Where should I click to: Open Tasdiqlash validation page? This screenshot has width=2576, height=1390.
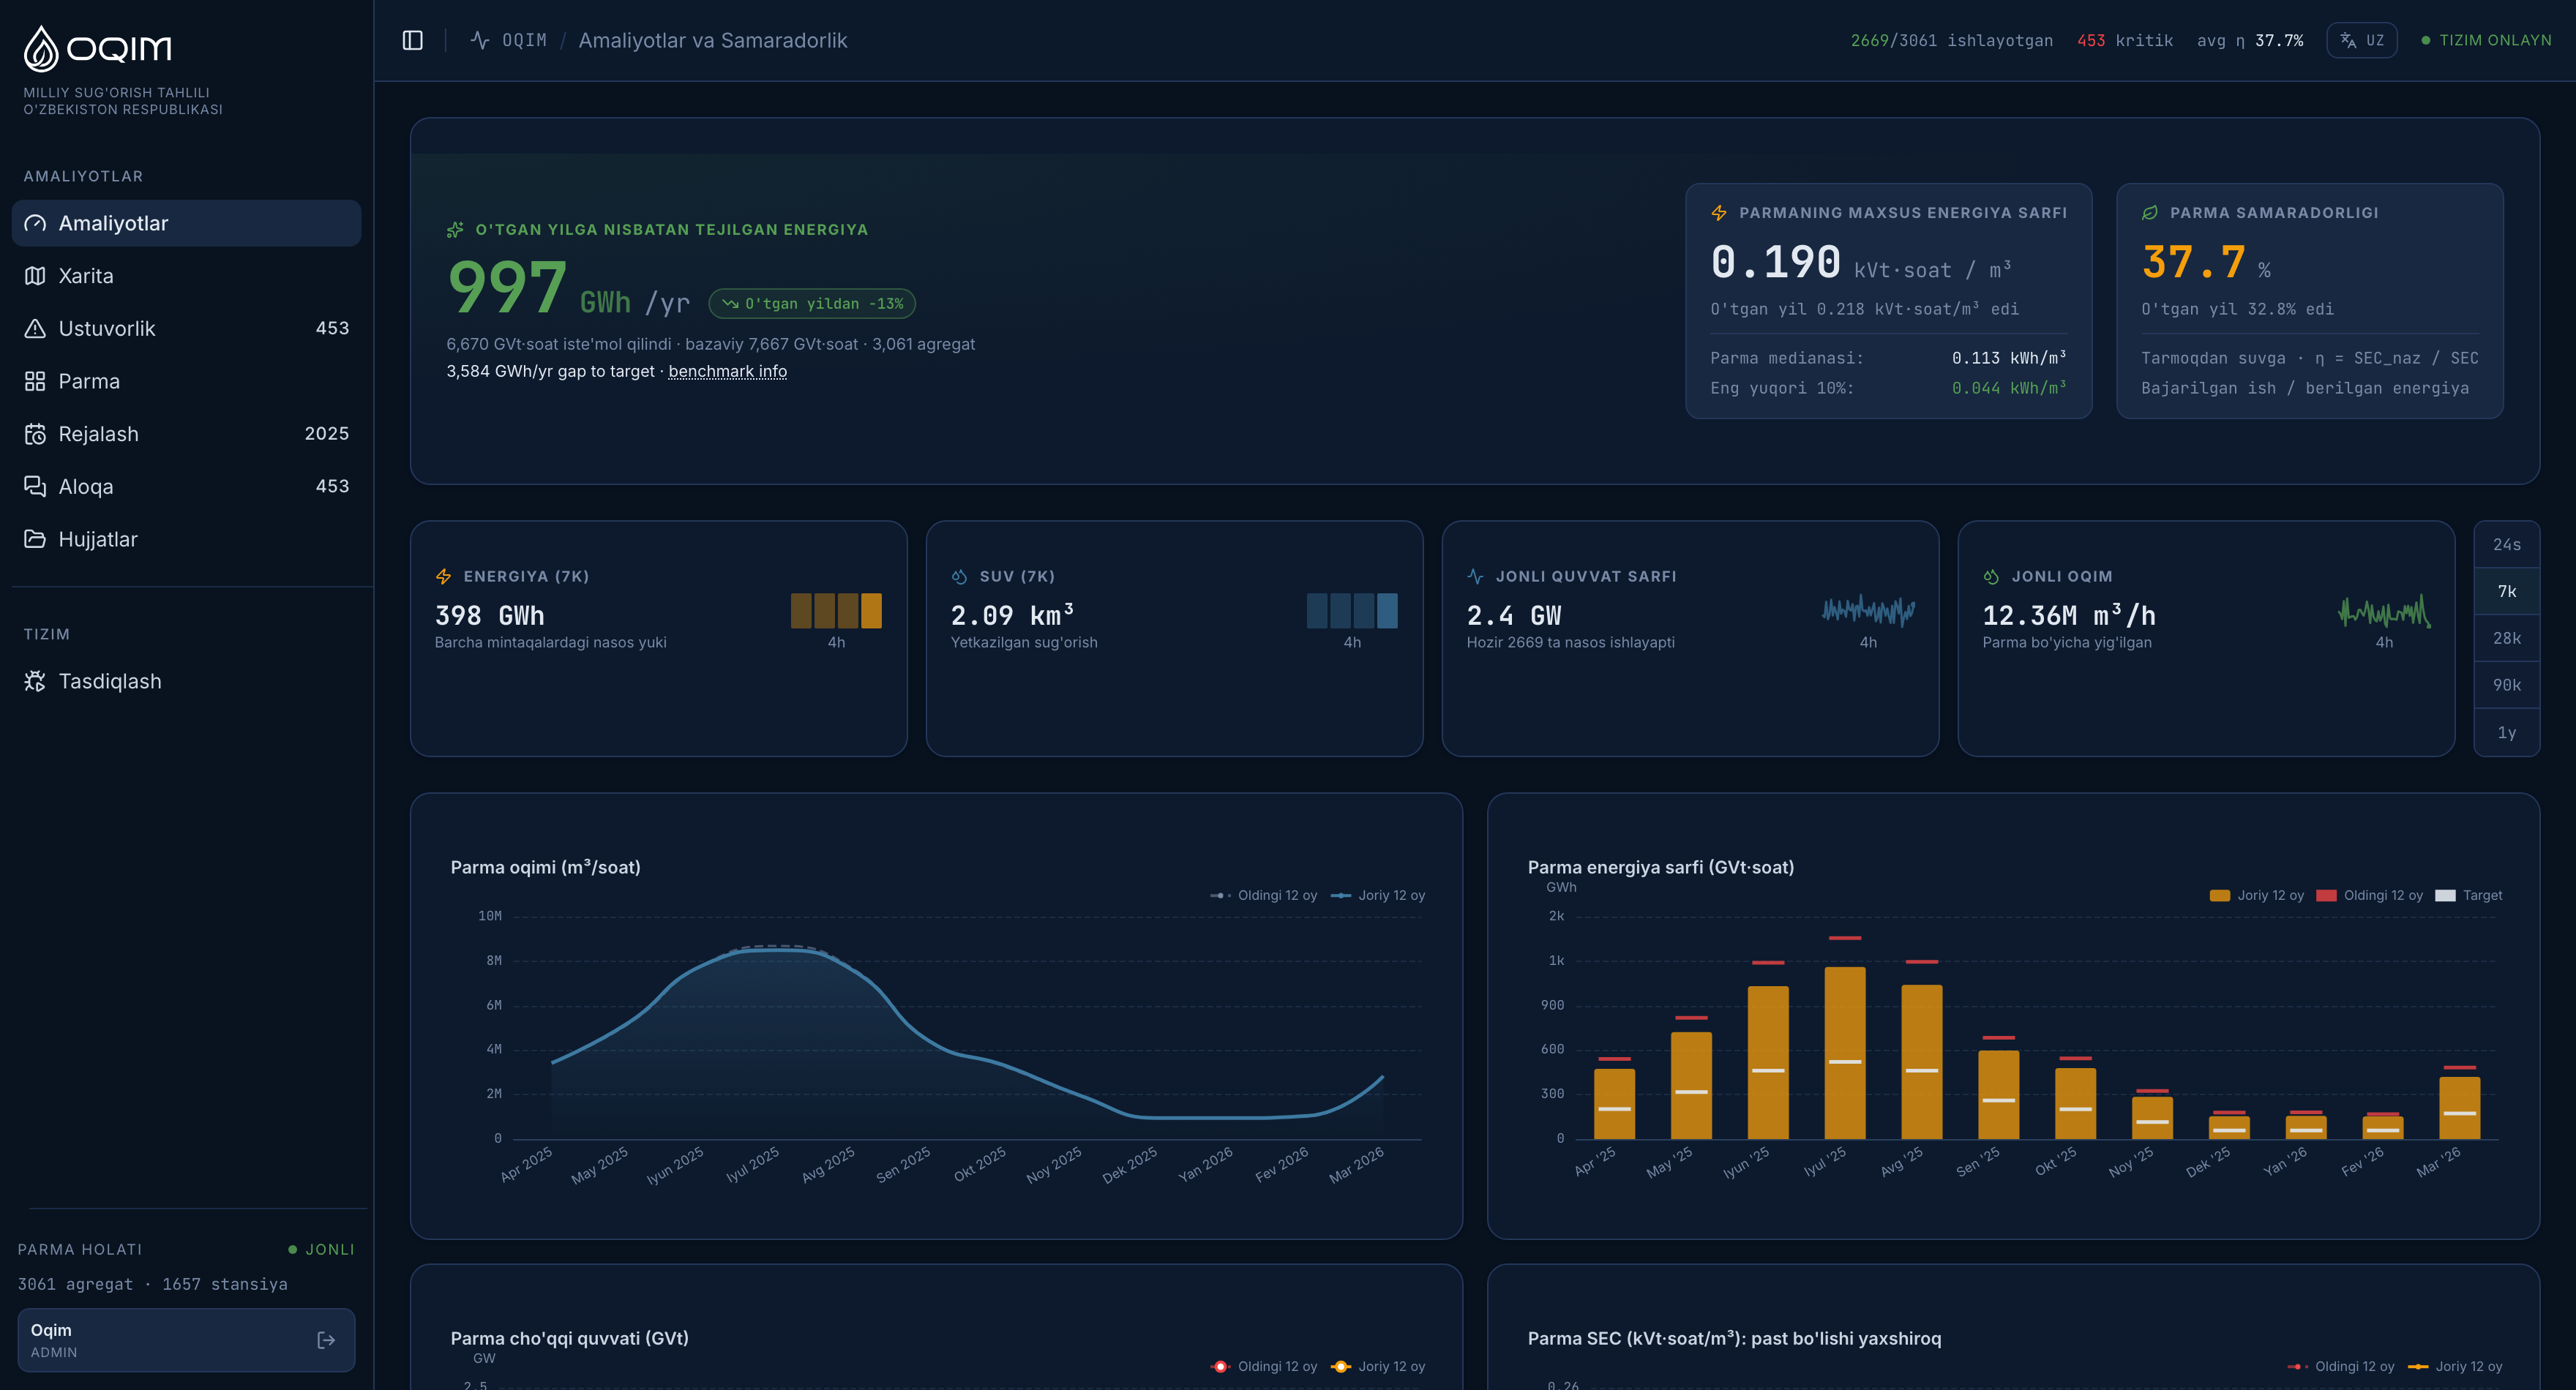[x=186, y=681]
